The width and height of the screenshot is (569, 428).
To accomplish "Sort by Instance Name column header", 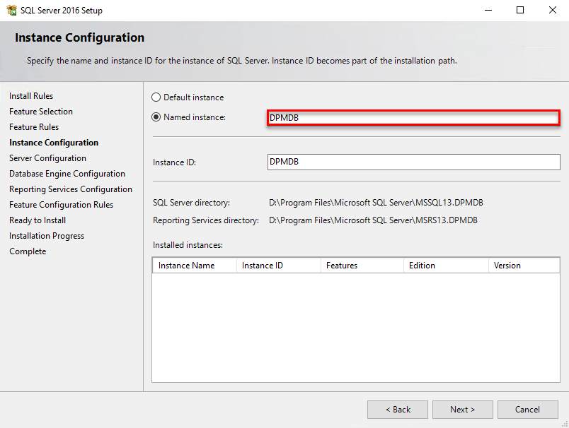I will click(x=195, y=266).
